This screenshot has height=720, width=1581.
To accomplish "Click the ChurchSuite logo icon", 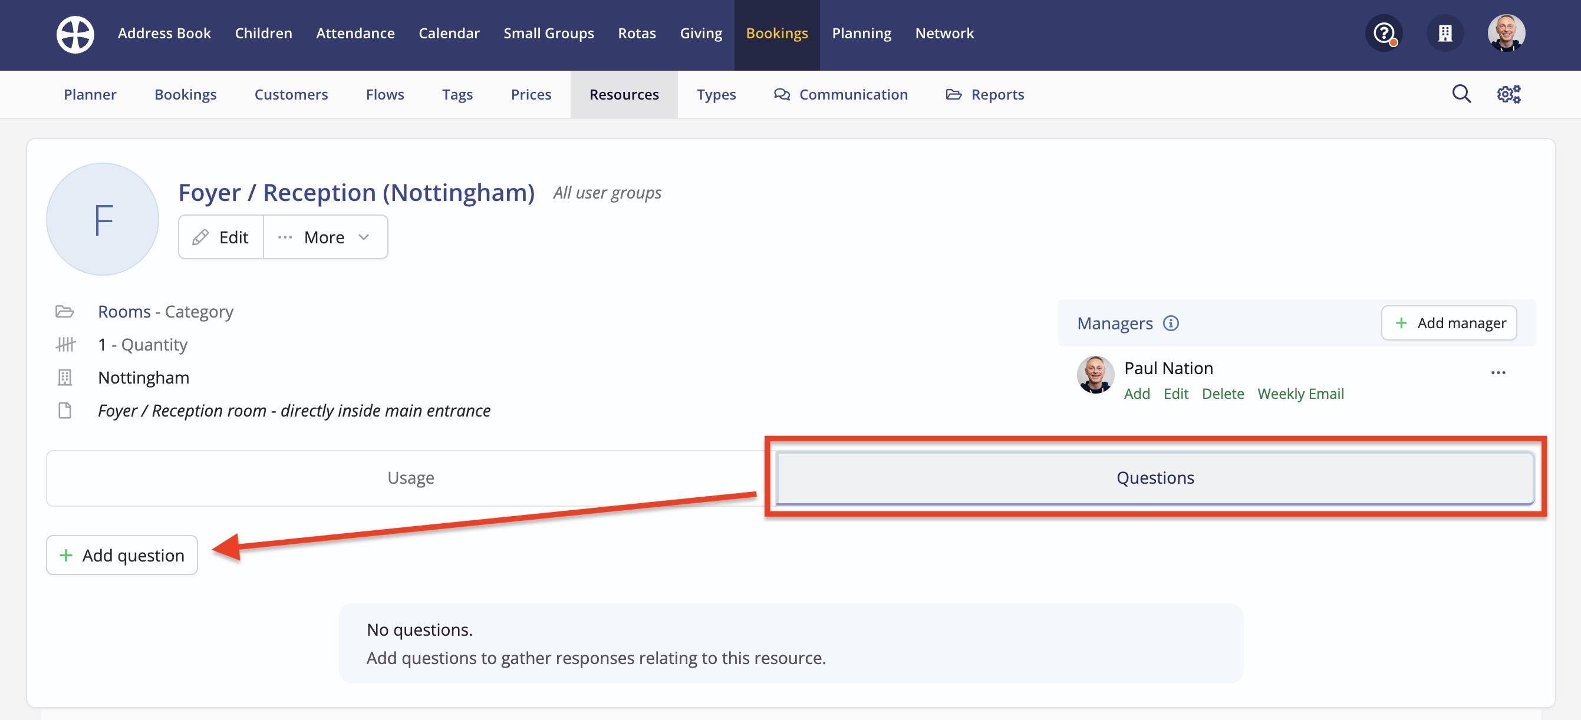I will [x=75, y=34].
